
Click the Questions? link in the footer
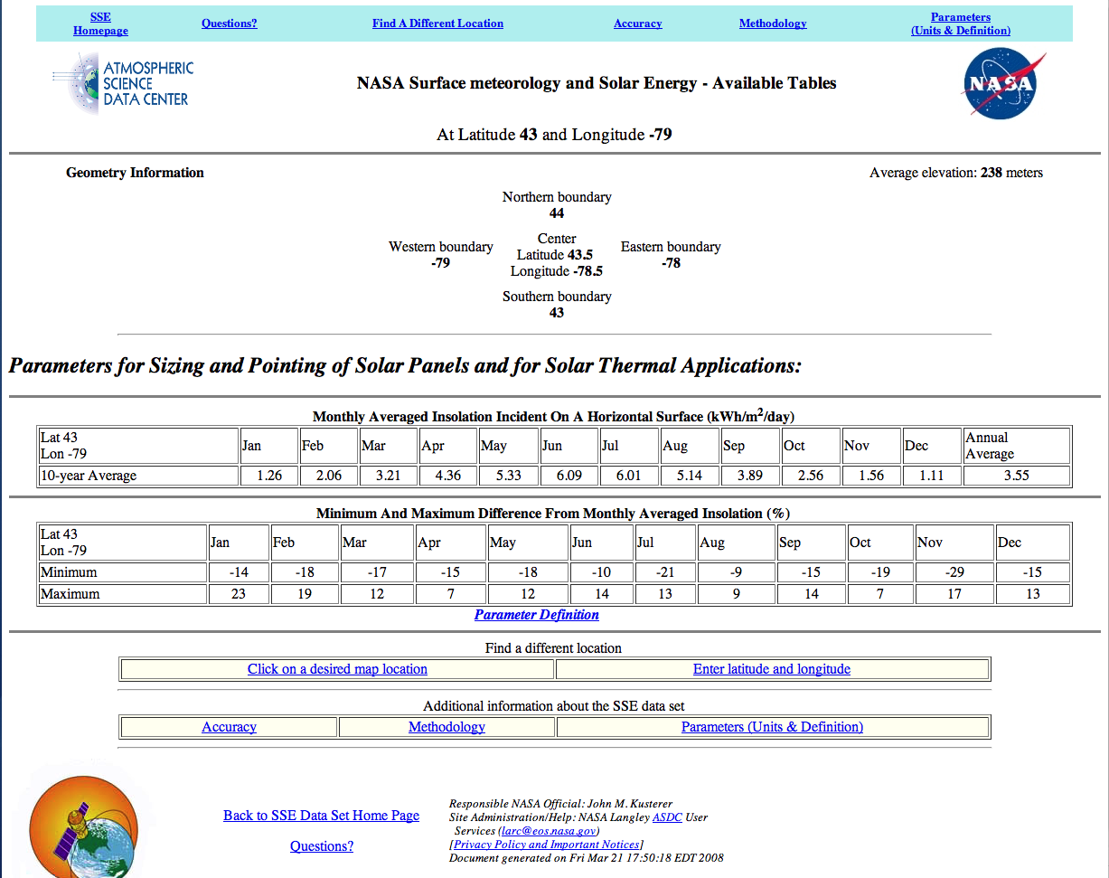[x=322, y=845]
